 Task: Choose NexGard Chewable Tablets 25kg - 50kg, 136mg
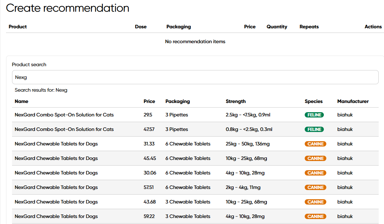56,144
